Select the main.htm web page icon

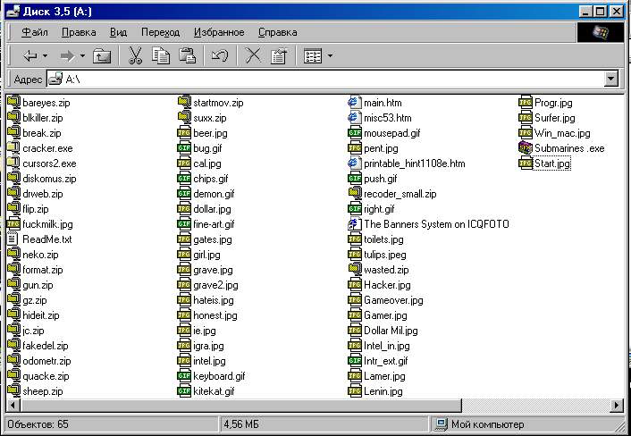tap(354, 102)
